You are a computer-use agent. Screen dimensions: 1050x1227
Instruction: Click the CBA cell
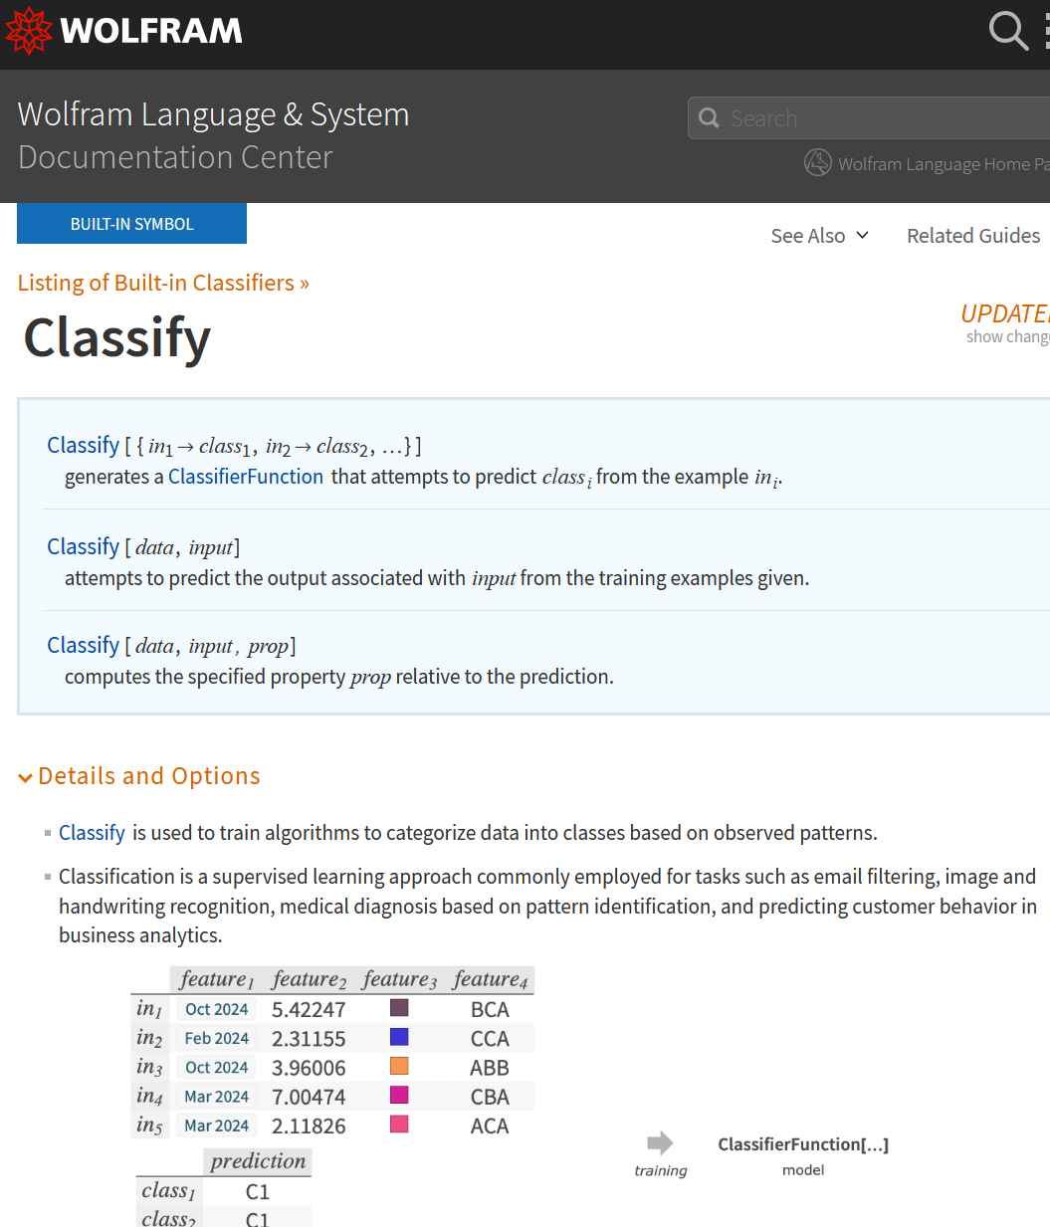click(x=490, y=1097)
